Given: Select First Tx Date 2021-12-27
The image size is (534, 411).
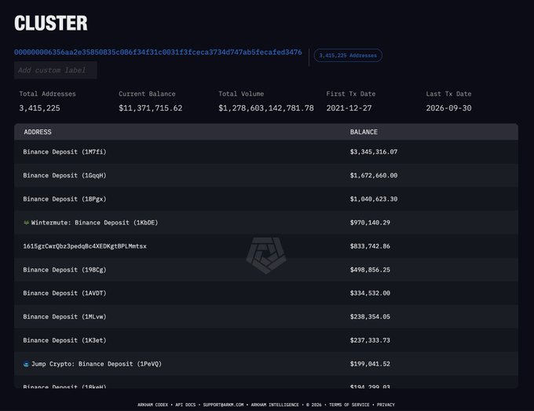Looking at the screenshot, I should [x=349, y=108].
